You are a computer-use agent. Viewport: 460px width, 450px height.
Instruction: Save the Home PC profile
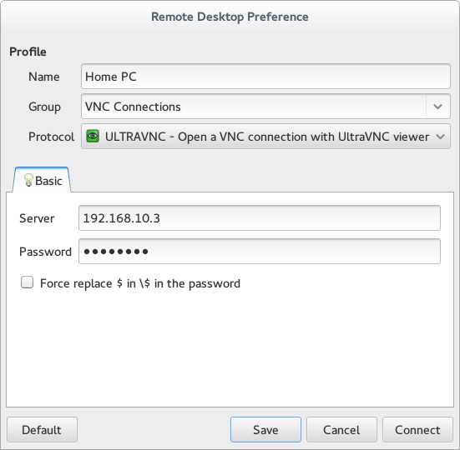(x=265, y=430)
